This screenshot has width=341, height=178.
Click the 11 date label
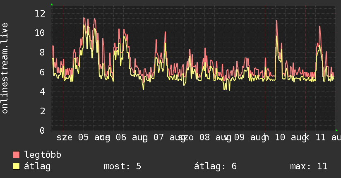(321, 137)
